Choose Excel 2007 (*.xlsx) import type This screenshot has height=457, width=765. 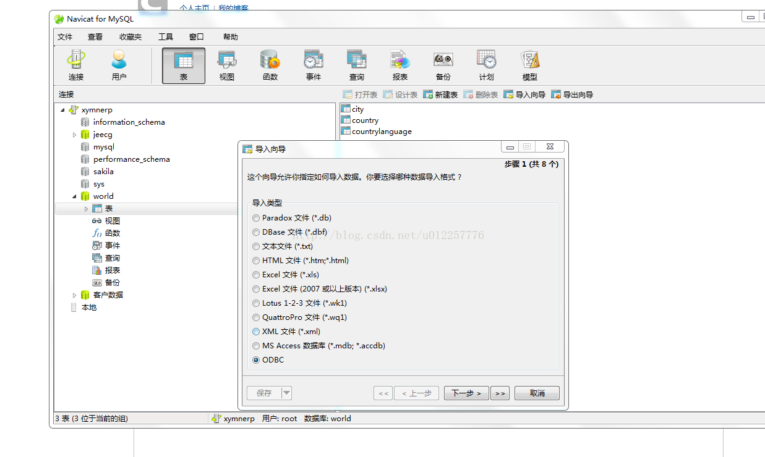click(256, 289)
